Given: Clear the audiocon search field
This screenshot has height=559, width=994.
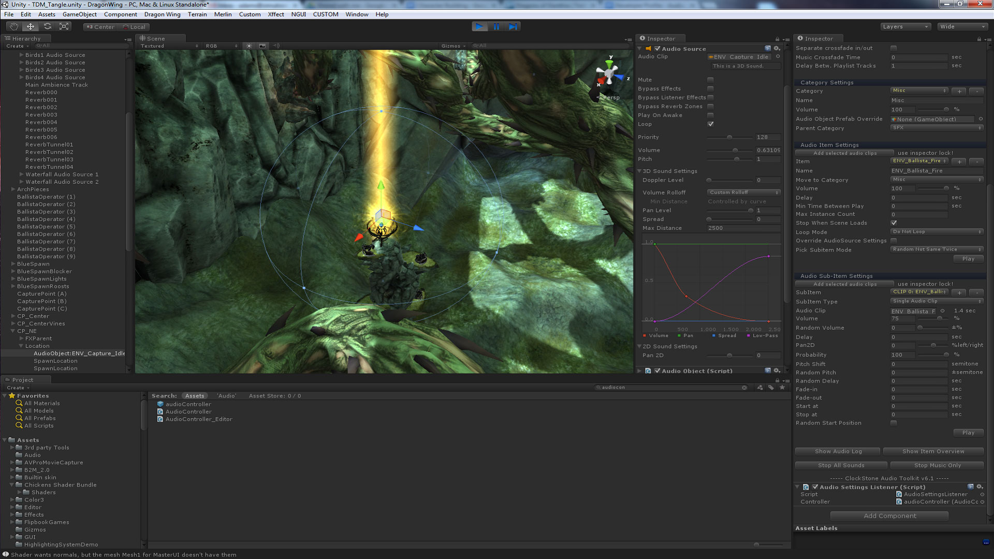Looking at the screenshot, I should click(x=744, y=388).
